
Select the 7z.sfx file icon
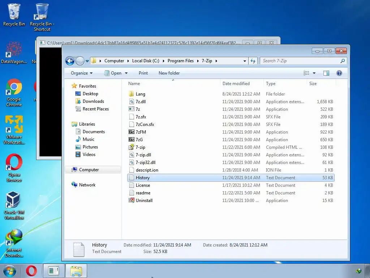[x=132, y=117]
